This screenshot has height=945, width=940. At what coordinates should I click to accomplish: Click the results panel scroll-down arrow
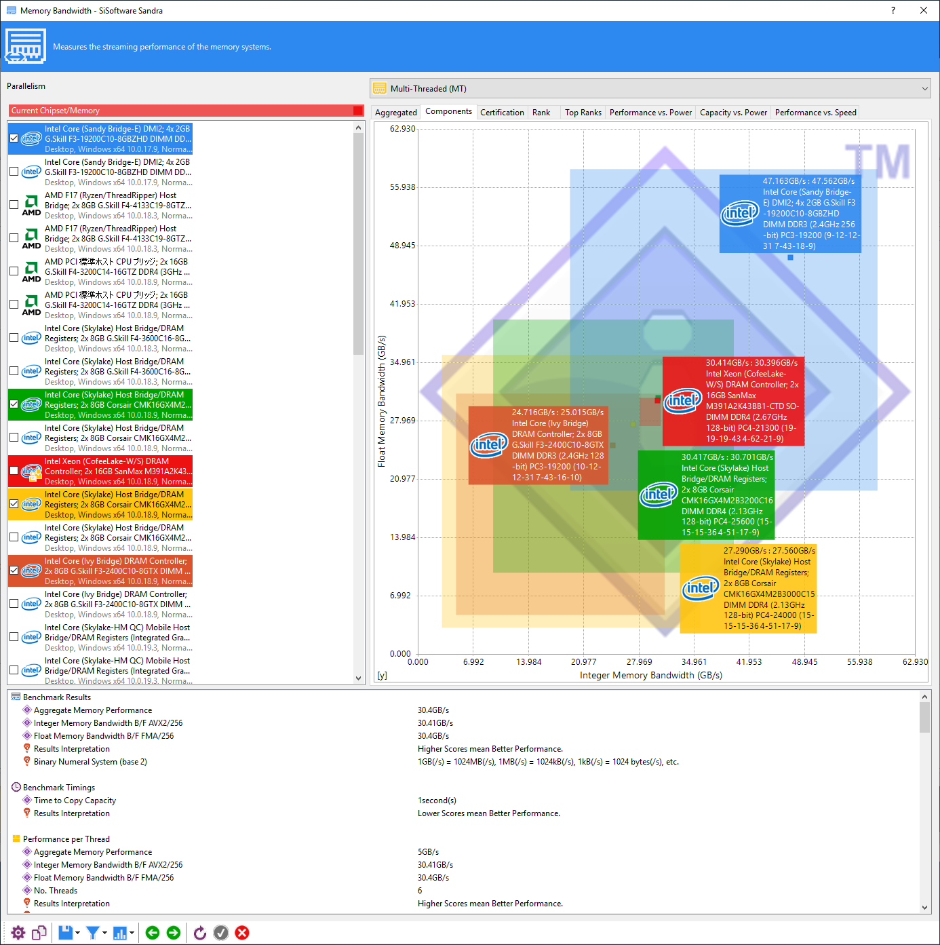click(924, 907)
